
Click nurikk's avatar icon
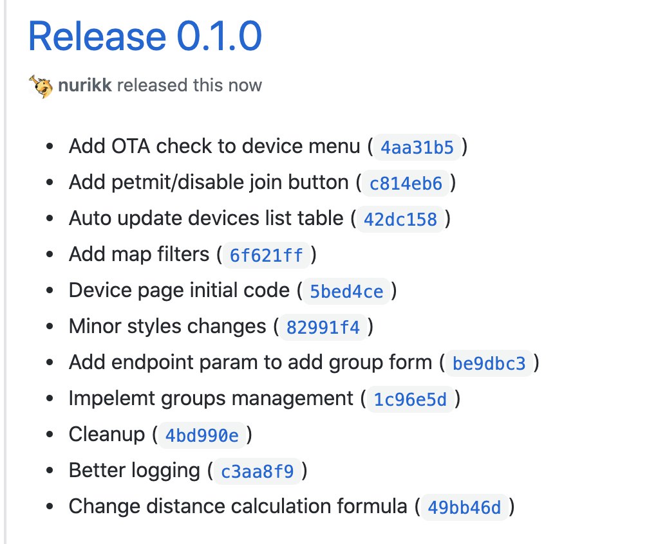[41, 86]
